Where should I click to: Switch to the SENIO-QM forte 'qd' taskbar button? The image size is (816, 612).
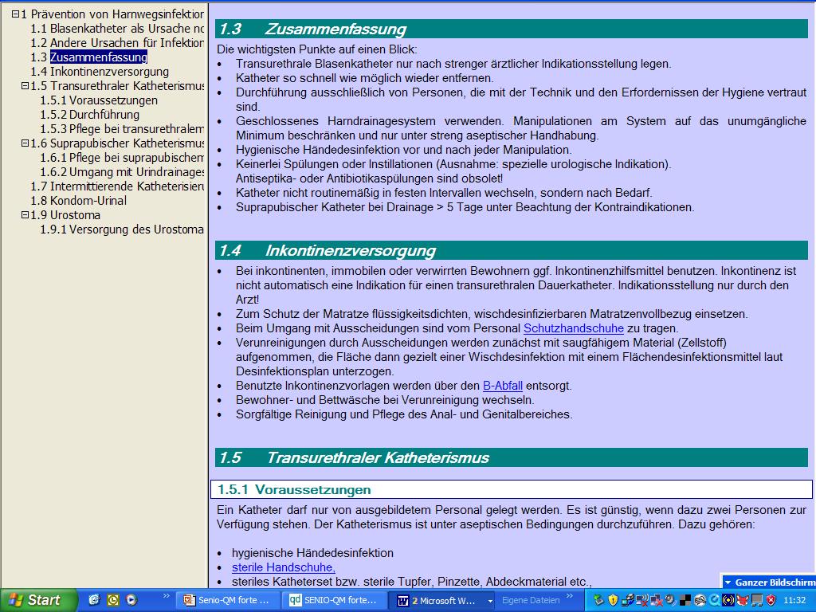click(x=335, y=600)
